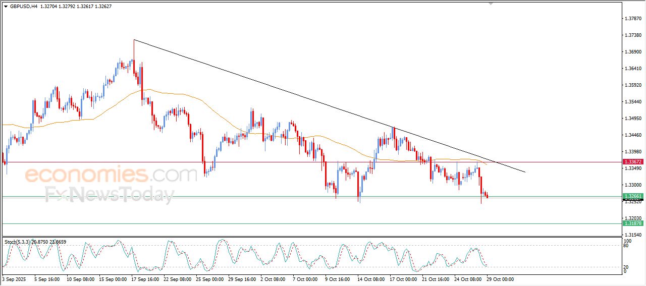Image resolution: width=646 pixels, height=286 pixels.
Task: Click the 3 Sep 2025 date label
Action: [x=14, y=278]
